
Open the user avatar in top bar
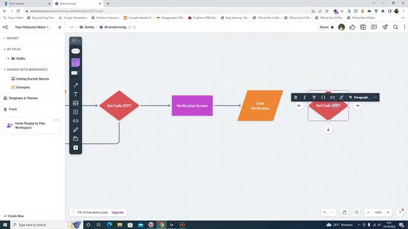pos(342,27)
